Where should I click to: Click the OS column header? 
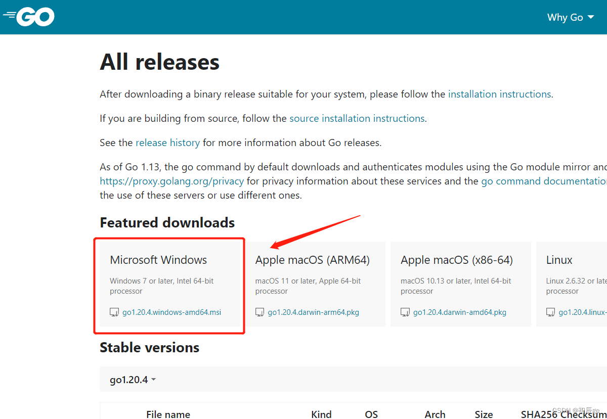[371, 414]
